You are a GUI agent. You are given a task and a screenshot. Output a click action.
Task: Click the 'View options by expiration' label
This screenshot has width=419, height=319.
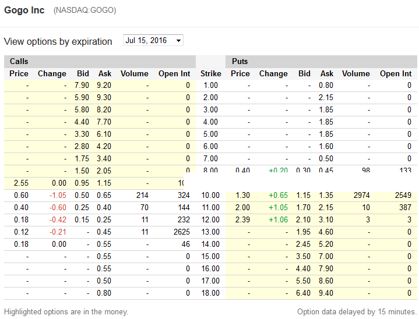coord(58,42)
